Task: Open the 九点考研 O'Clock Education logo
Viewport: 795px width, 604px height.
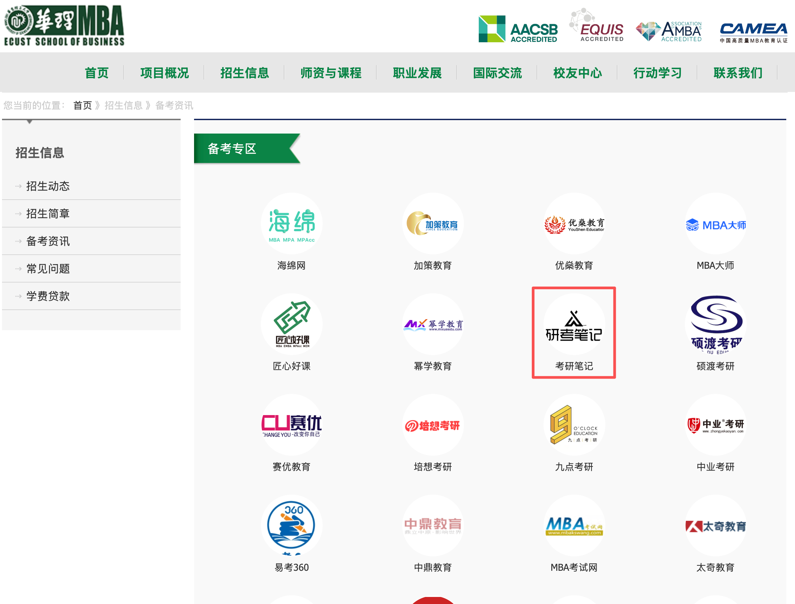Action: (x=574, y=425)
